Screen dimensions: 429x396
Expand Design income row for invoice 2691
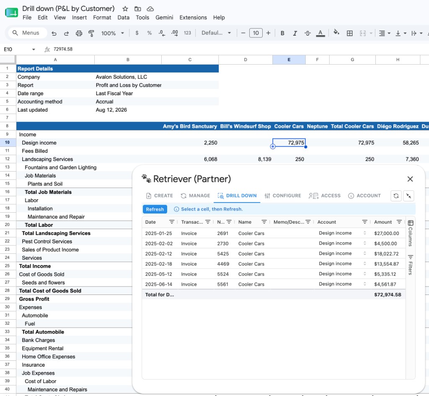coord(365,233)
